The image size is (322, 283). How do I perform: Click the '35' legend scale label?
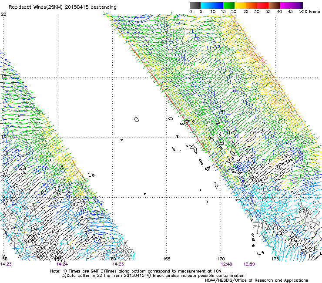click(x=268, y=12)
